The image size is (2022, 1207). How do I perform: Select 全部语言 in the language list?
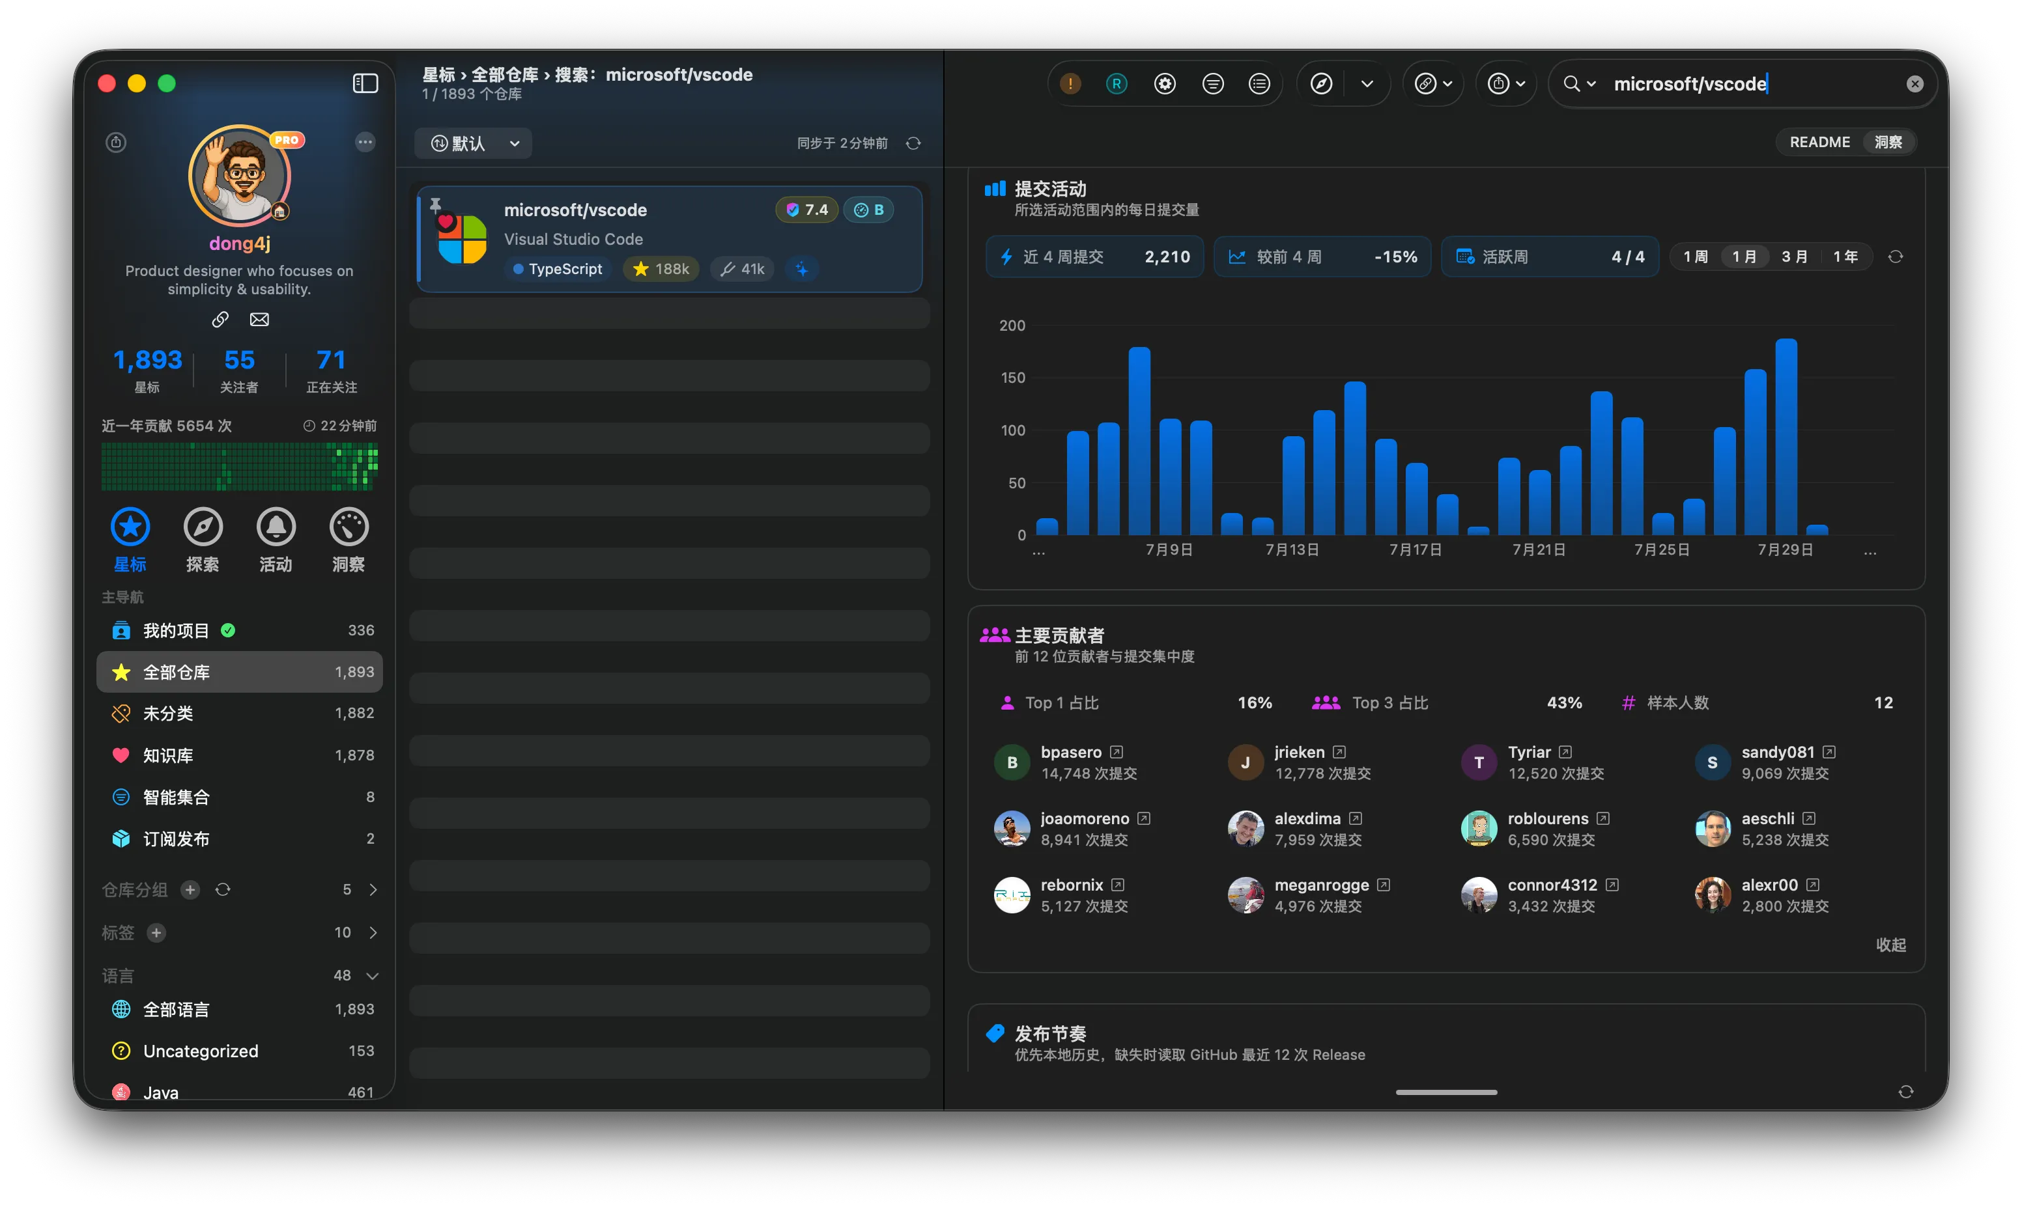pyautogui.click(x=239, y=1009)
